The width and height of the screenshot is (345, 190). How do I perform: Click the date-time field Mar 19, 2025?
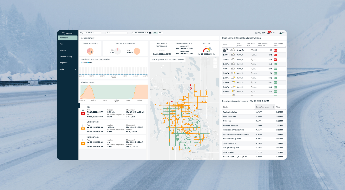(x=141, y=33)
